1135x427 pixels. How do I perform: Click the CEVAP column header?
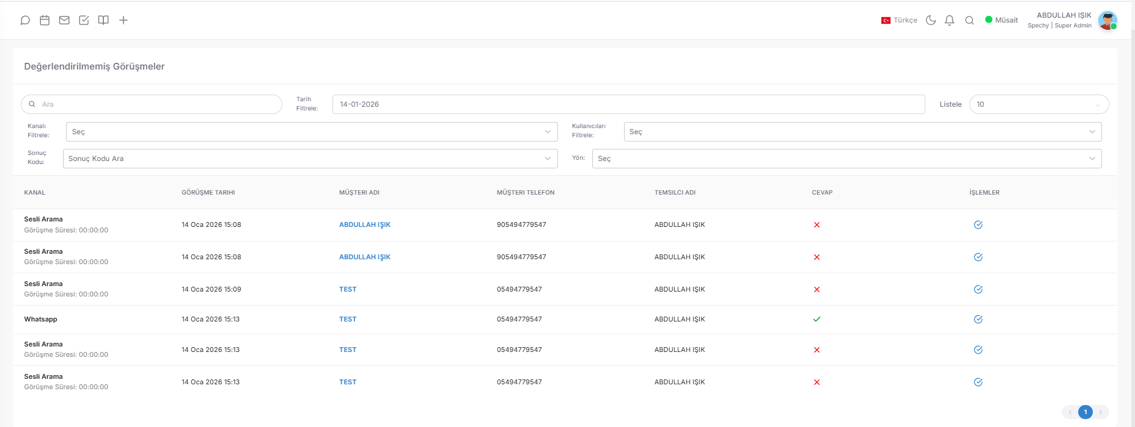(x=822, y=192)
